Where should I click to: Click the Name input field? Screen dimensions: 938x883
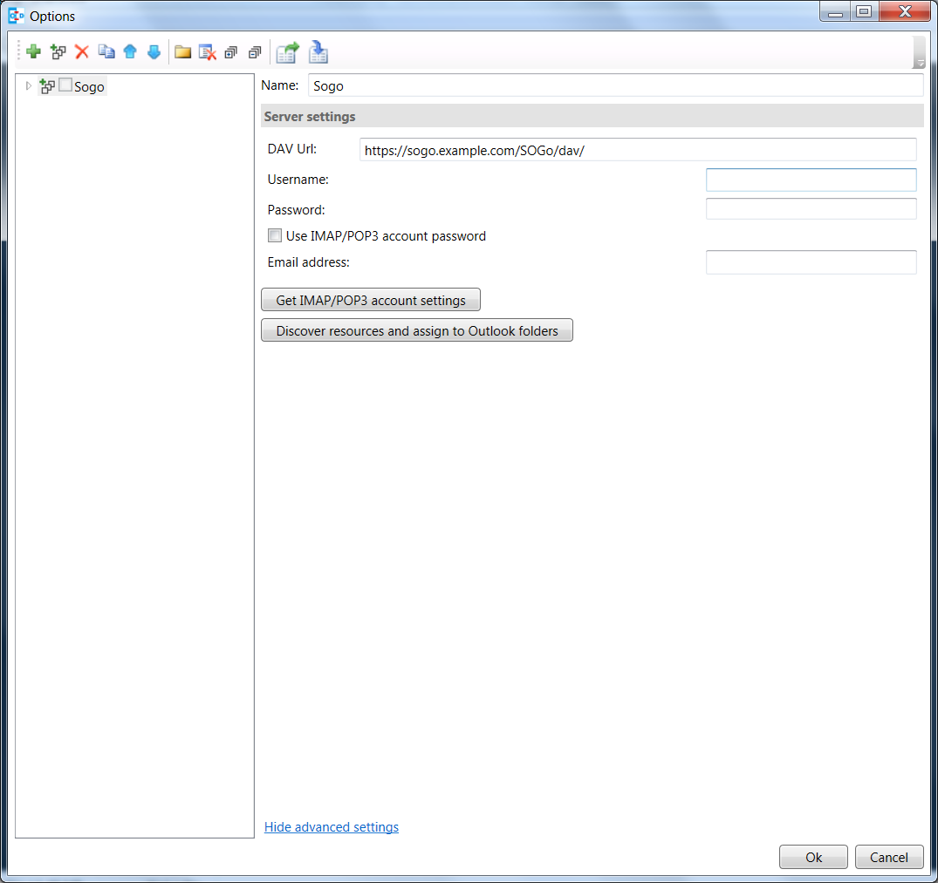click(x=615, y=85)
